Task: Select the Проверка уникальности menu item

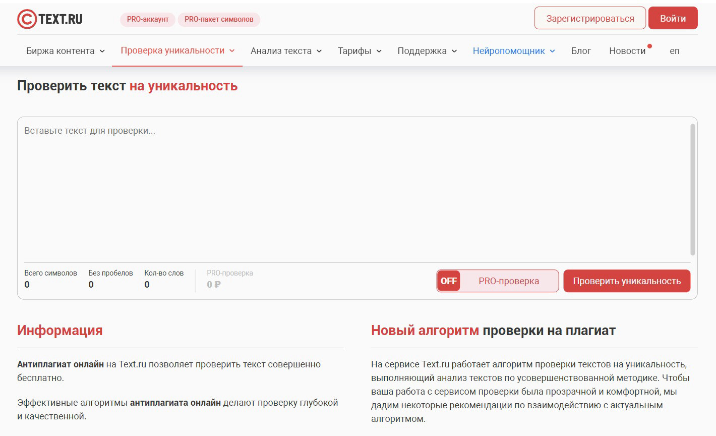Action: pyautogui.click(x=172, y=50)
